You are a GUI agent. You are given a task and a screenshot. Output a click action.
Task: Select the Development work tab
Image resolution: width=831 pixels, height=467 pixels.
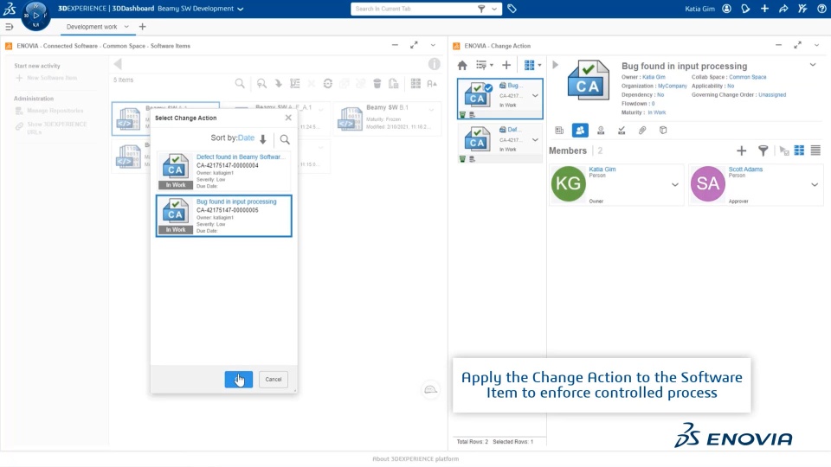tap(92, 27)
